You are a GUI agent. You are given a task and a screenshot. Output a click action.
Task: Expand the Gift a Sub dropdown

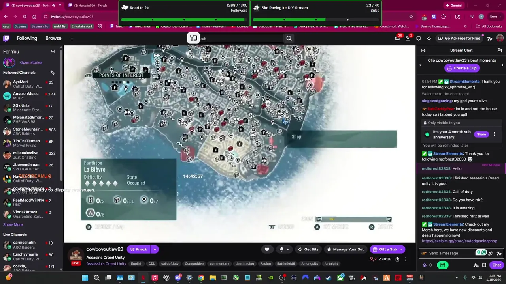(400, 249)
